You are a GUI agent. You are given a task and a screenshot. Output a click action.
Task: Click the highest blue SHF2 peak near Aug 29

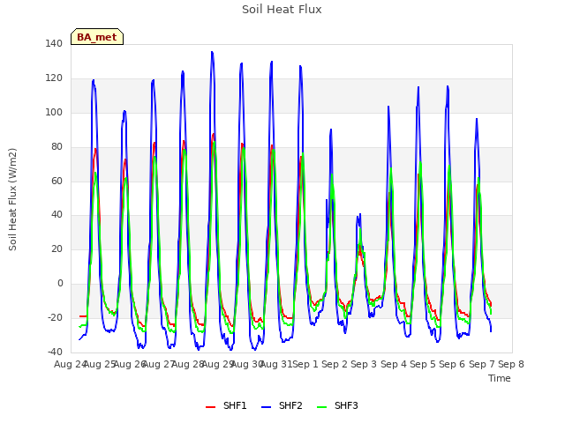pos(212,53)
